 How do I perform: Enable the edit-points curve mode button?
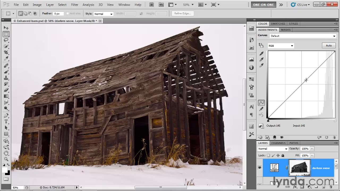261,103
